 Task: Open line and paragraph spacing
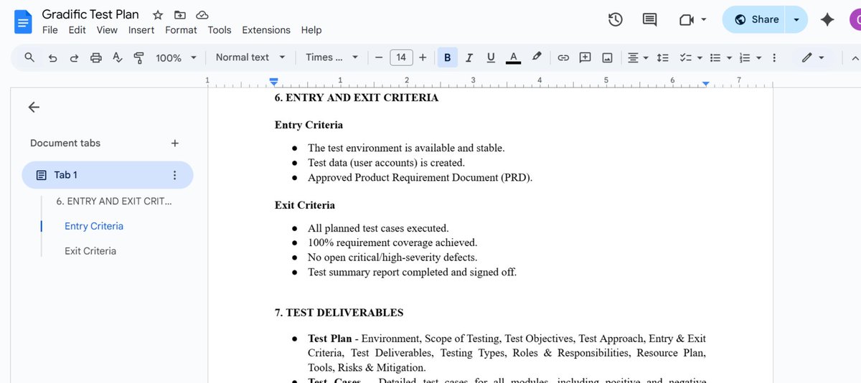click(663, 57)
